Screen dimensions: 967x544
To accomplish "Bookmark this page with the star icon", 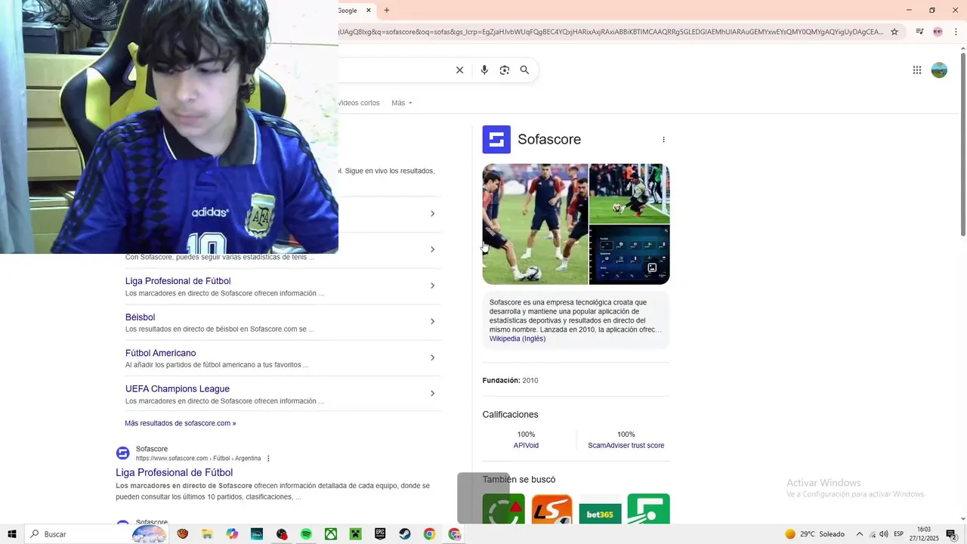I will tap(894, 32).
